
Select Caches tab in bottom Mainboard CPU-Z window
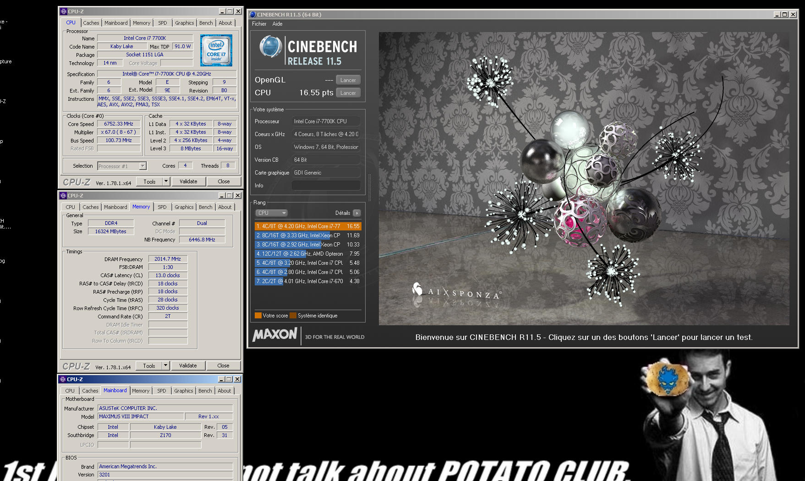[x=90, y=391]
